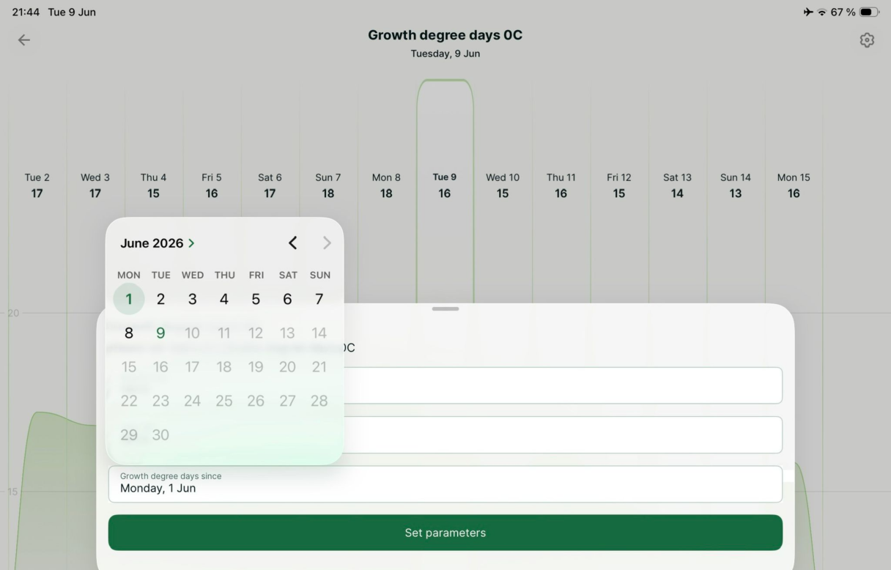Select the Fri 12 day column
This screenshot has width=891, height=570.
pyautogui.click(x=619, y=186)
